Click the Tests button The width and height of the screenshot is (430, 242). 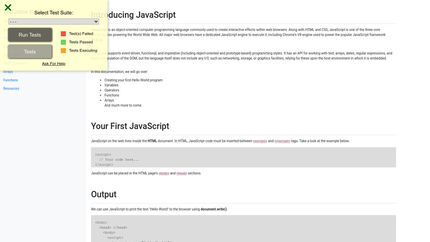[x=30, y=52]
